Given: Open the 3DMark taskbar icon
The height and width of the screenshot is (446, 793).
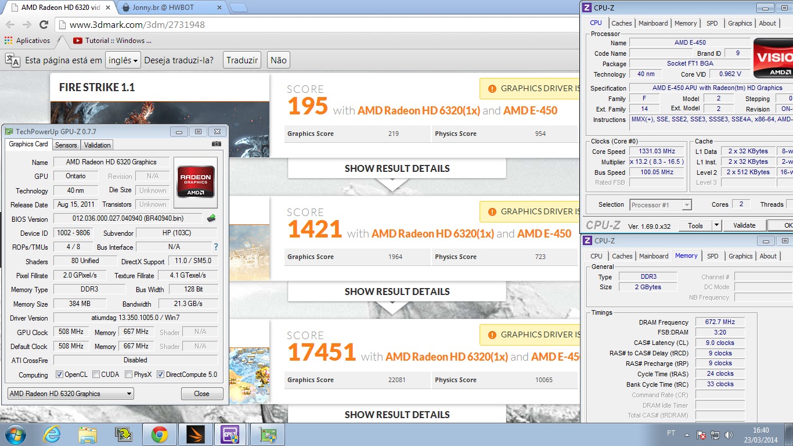Looking at the screenshot, I should tap(196, 434).
